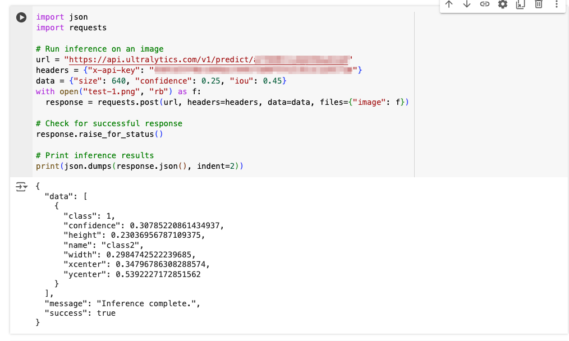569x341 pixels.
Task: Click the response.raise_for_status() line
Action: point(99,134)
